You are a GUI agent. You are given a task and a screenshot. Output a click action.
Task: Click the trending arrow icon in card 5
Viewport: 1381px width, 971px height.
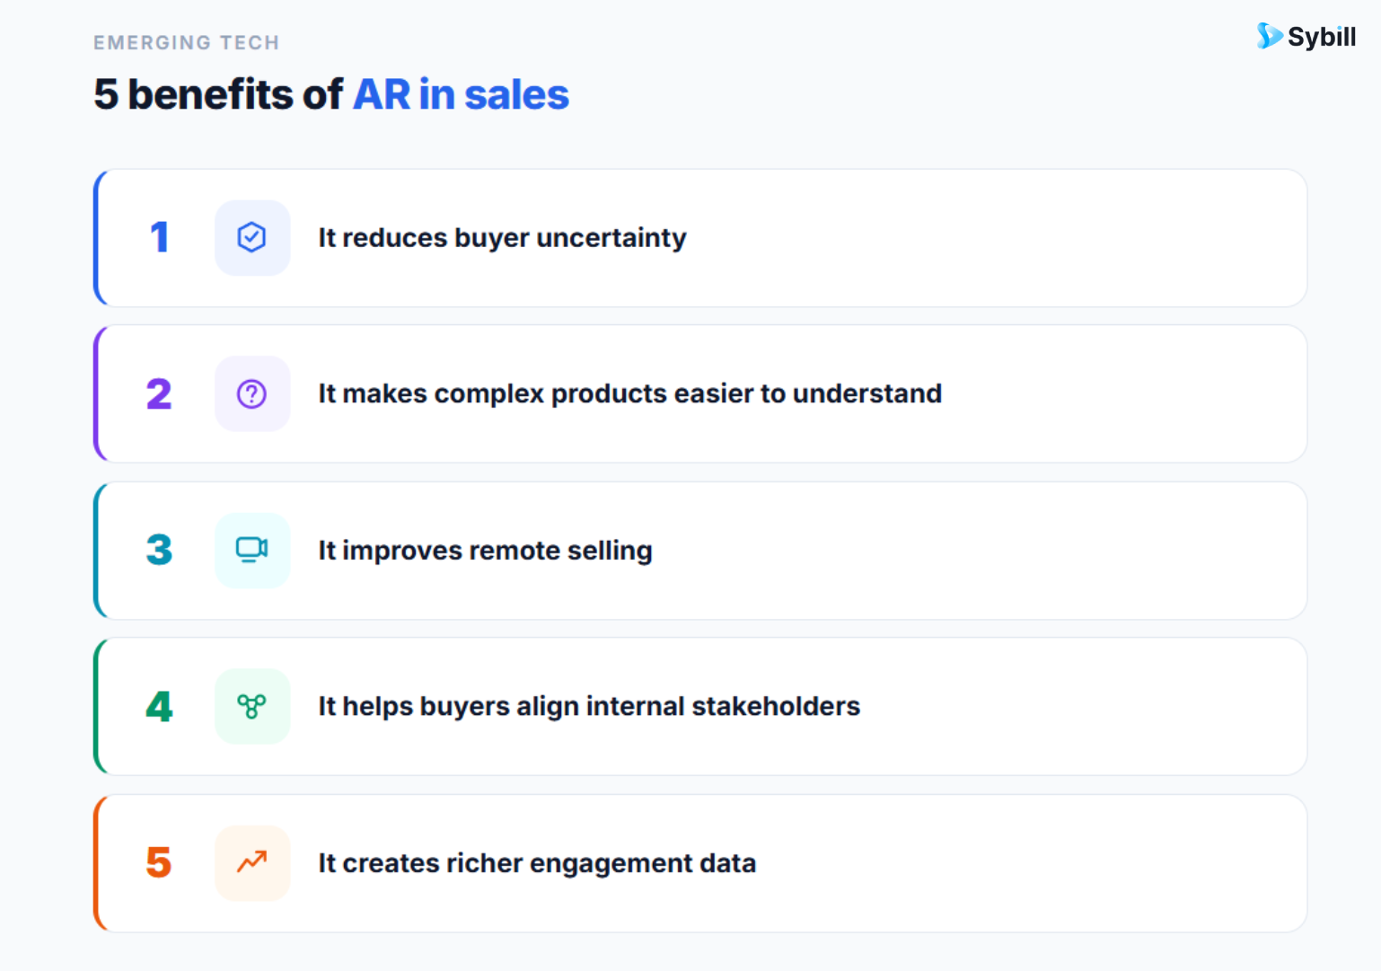coord(251,862)
